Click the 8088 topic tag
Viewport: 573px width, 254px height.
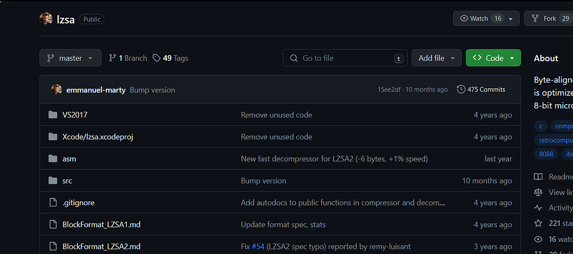click(x=546, y=154)
